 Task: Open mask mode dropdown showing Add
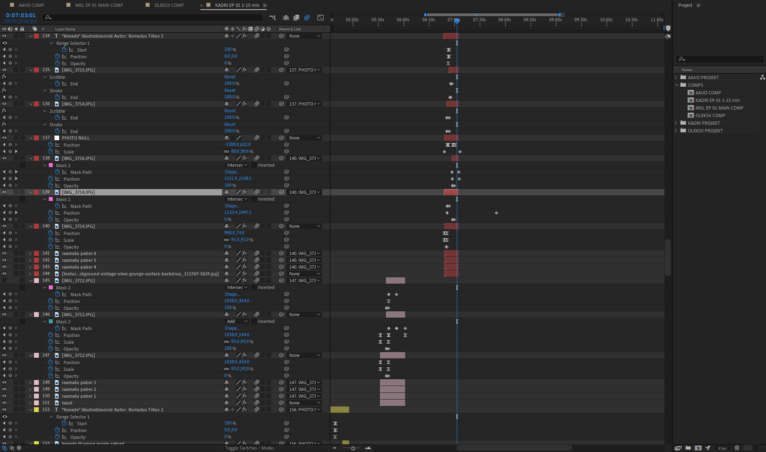(237, 321)
